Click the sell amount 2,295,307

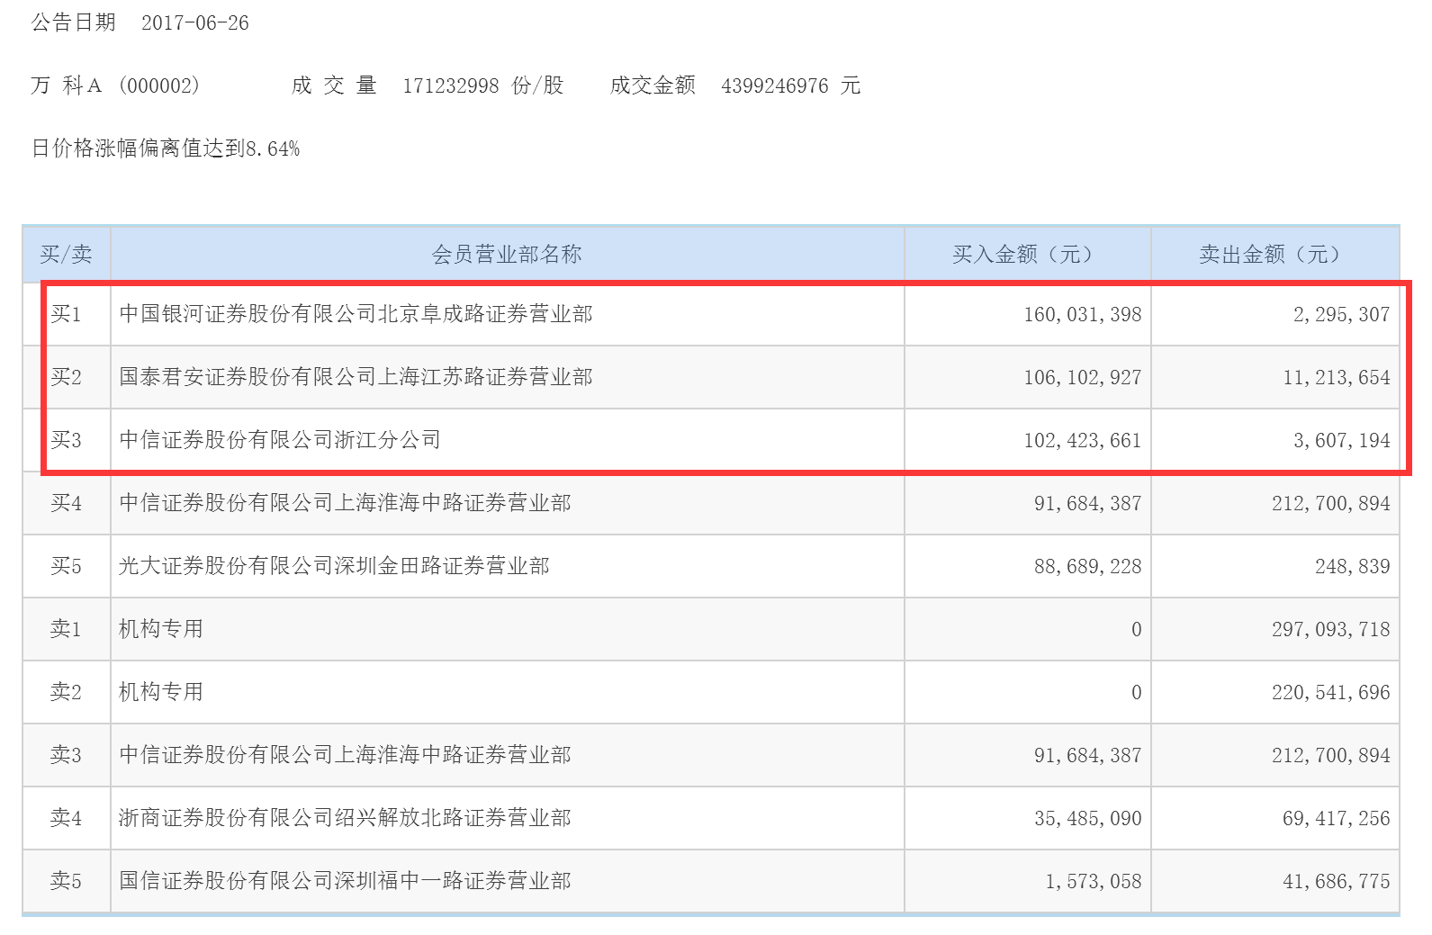coord(1341,314)
